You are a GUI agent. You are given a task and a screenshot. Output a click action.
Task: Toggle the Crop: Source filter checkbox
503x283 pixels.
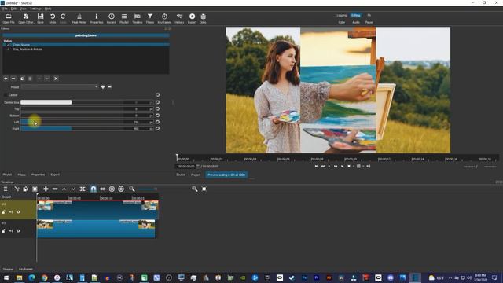pos(8,45)
